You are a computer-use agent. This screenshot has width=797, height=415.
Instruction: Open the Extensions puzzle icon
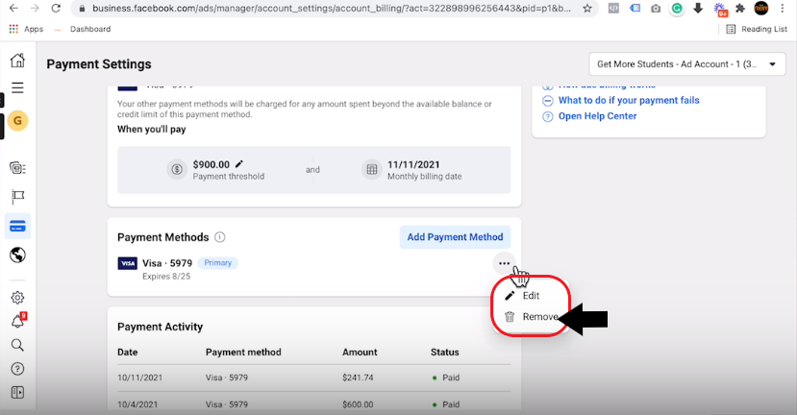(740, 8)
